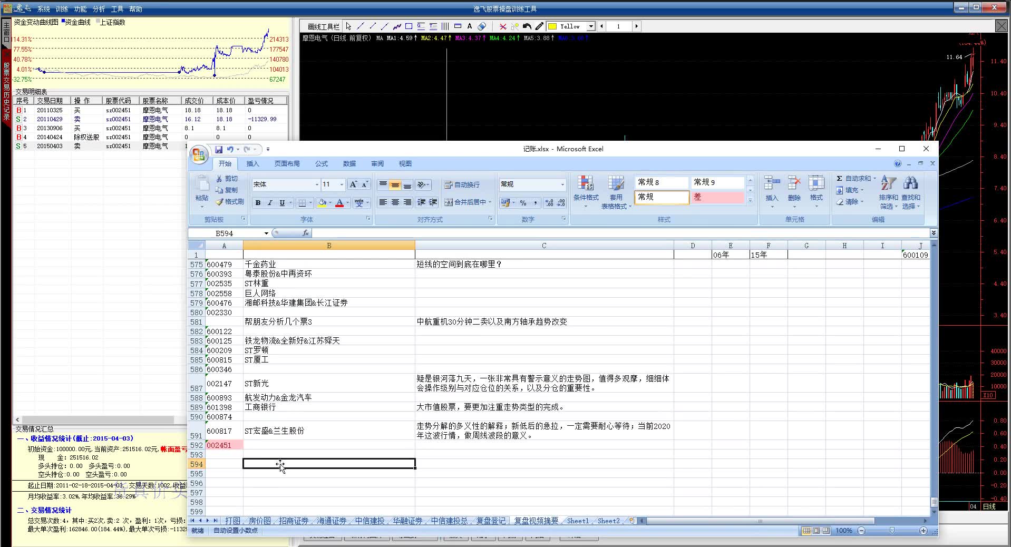The height and width of the screenshot is (547, 1011).
Task: Toggle italic formatting in Excel
Action: point(270,203)
